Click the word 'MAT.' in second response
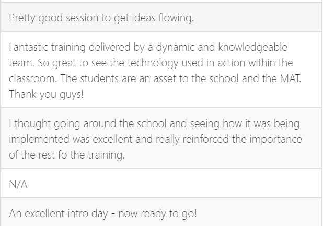This screenshot has width=323, height=226. click(x=291, y=78)
